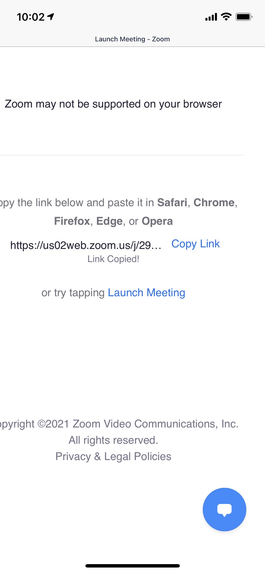Open Privacy & Legal Policies
Screen dimensions: 265x573
tap(113, 456)
